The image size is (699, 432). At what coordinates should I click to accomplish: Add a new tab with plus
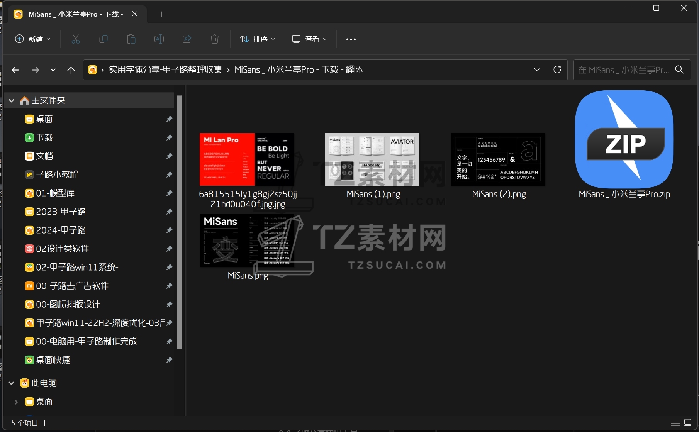pos(162,14)
